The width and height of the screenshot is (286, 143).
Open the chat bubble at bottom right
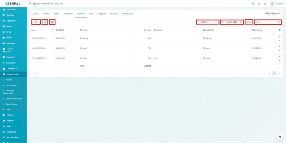click(280, 137)
